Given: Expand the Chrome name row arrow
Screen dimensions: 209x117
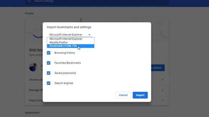Looking at the screenshot, I should (x=163, y=80).
